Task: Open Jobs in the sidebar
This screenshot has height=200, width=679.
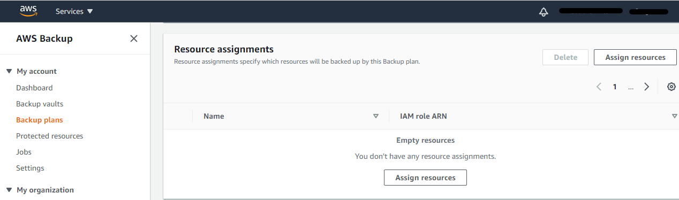Action: tap(24, 152)
